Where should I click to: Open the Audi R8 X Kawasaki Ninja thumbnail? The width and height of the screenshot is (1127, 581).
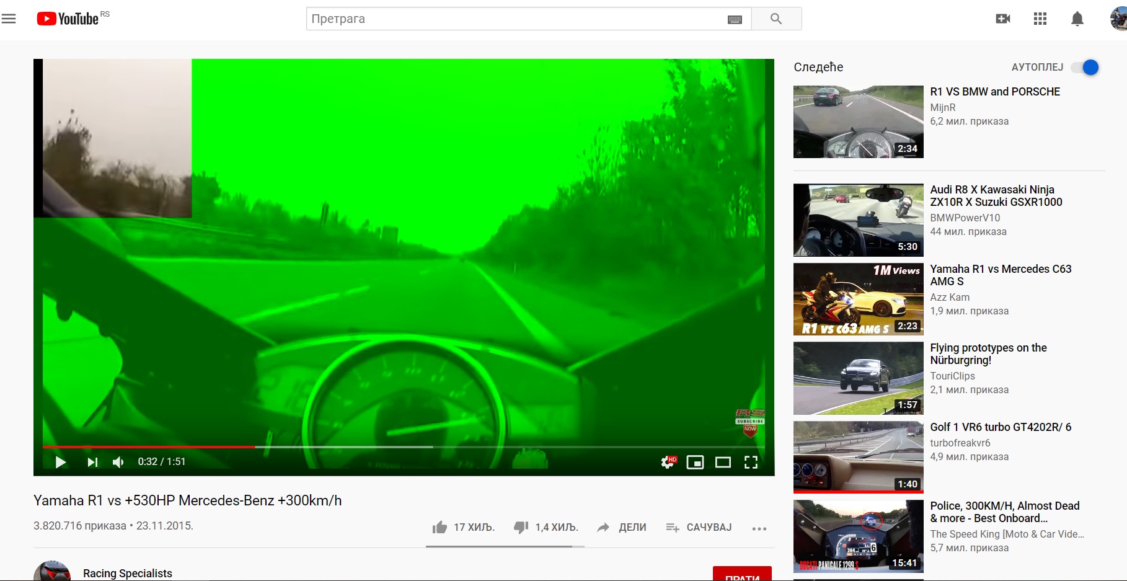tap(858, 220)
